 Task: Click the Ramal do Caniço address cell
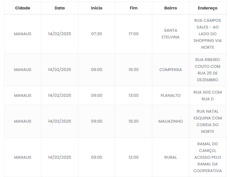pos(208,157)
